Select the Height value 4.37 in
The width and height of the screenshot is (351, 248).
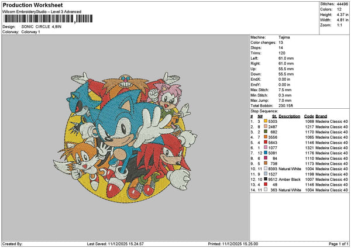coord(342,15)
